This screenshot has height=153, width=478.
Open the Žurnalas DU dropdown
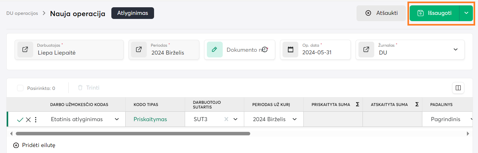[x=456, y=50]
